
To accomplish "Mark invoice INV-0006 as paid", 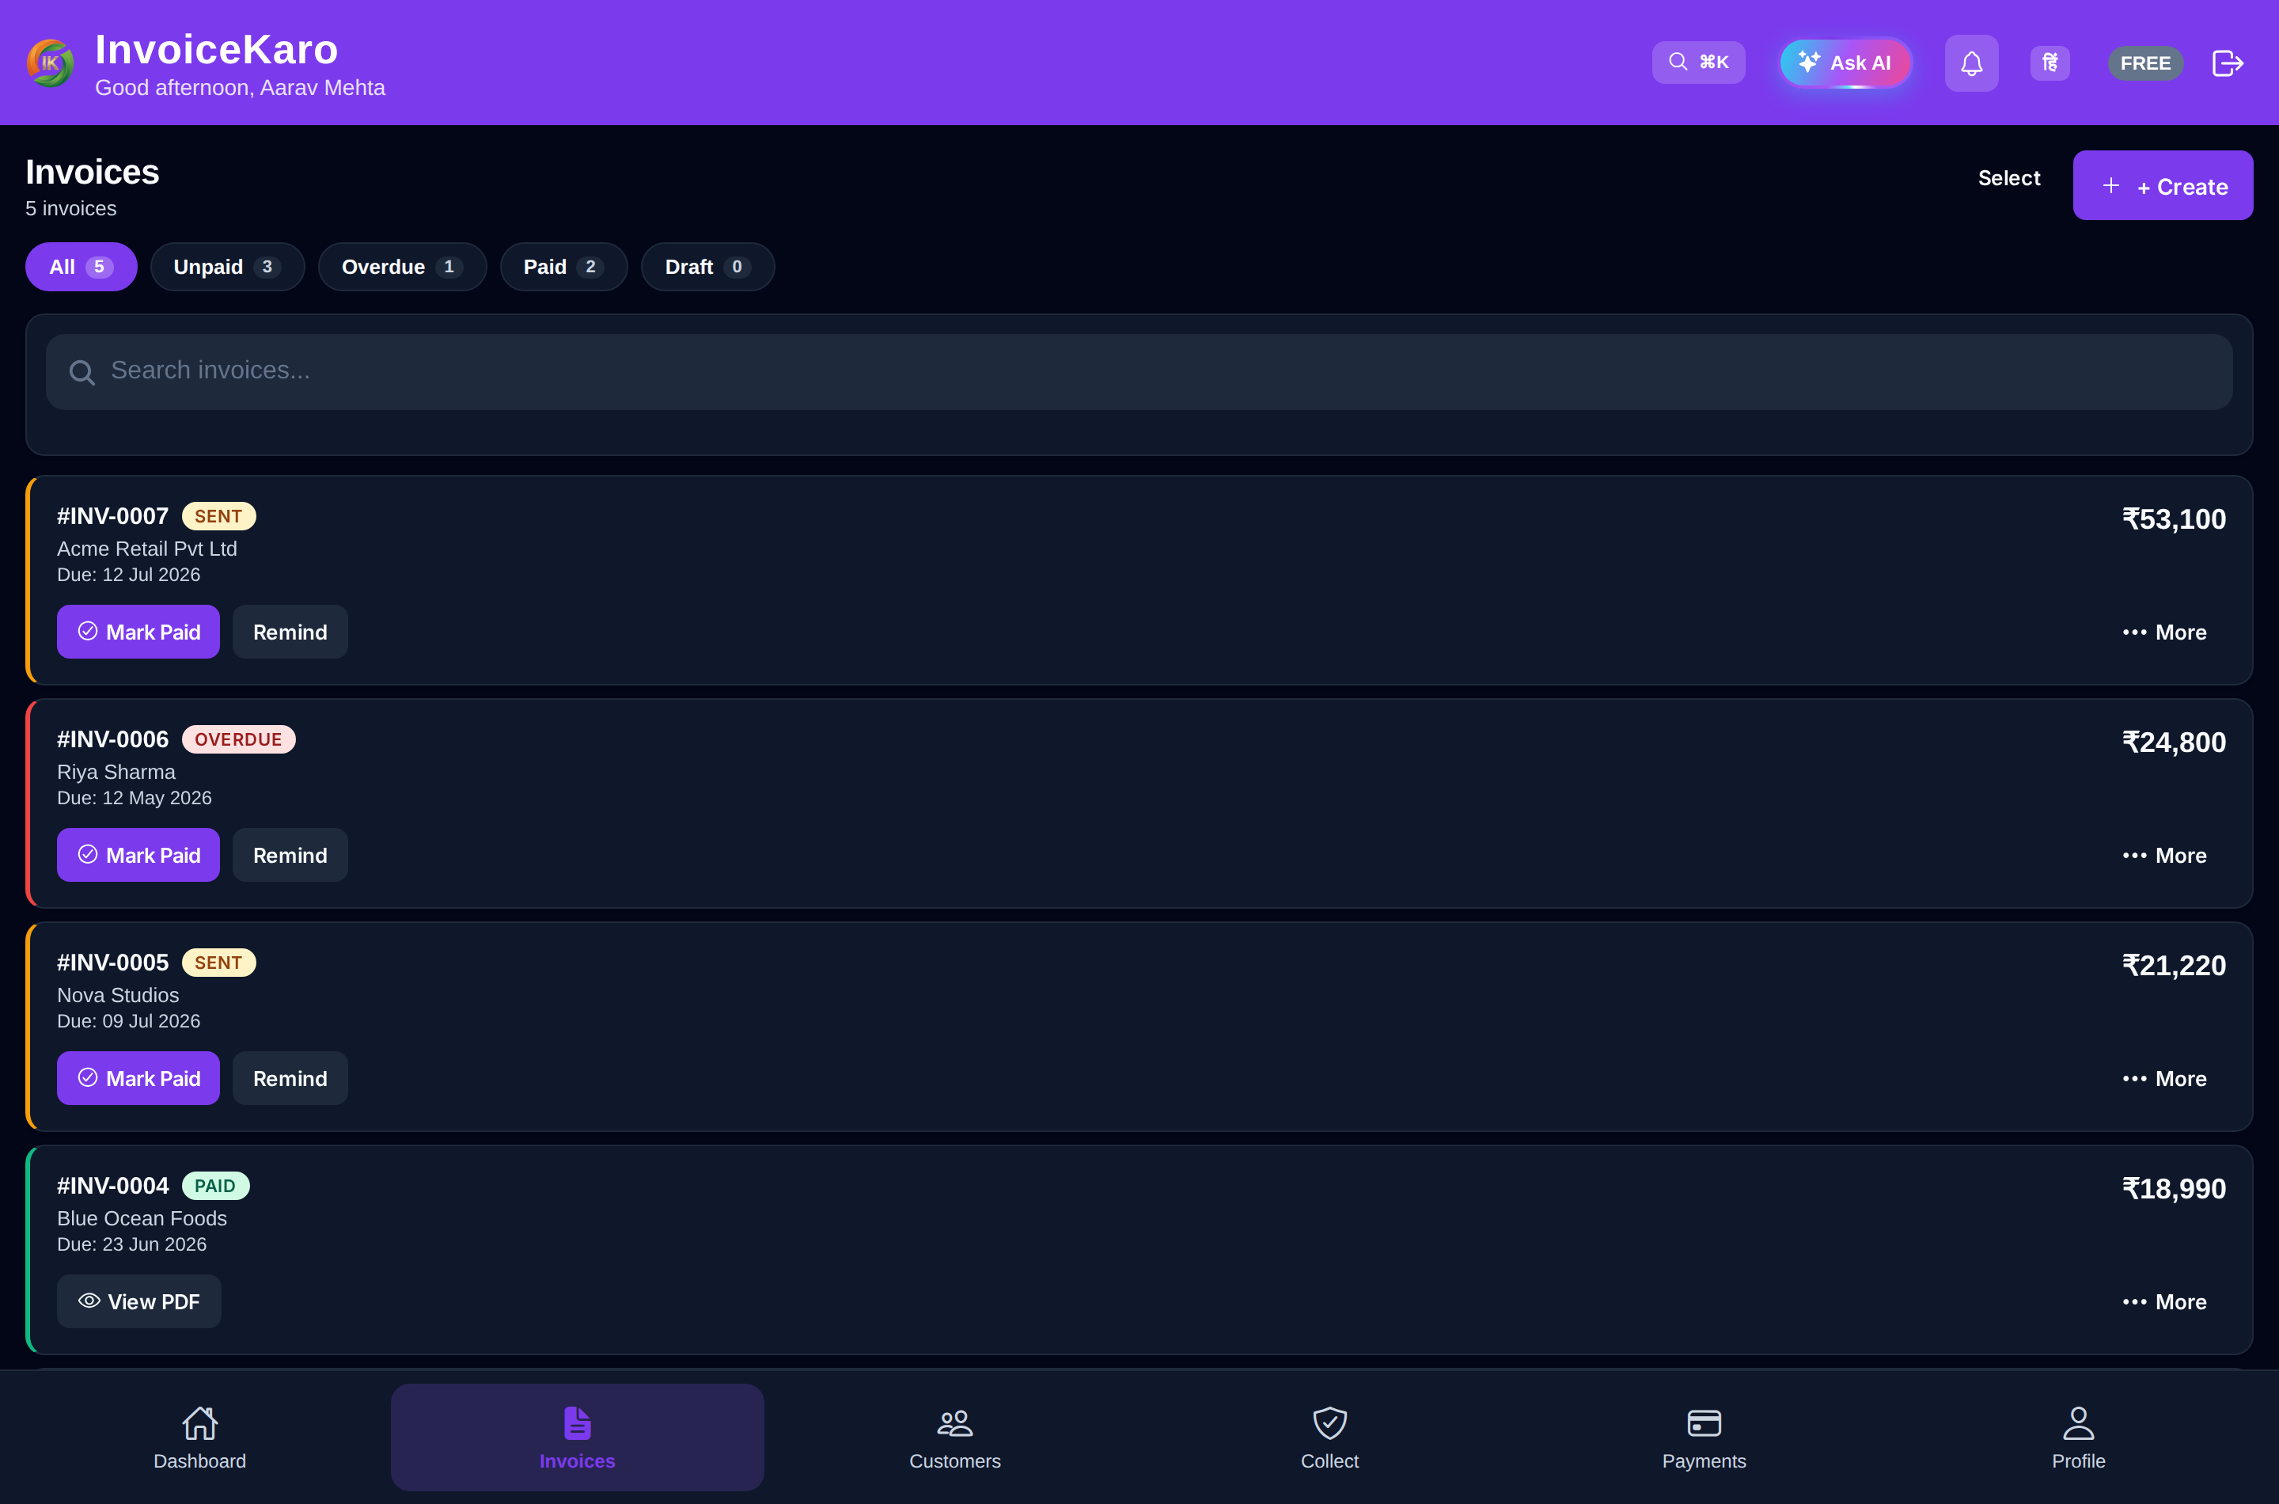I will [x=138, y=856].
